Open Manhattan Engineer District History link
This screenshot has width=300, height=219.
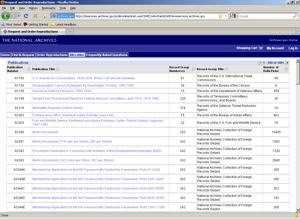pos(58,108)
